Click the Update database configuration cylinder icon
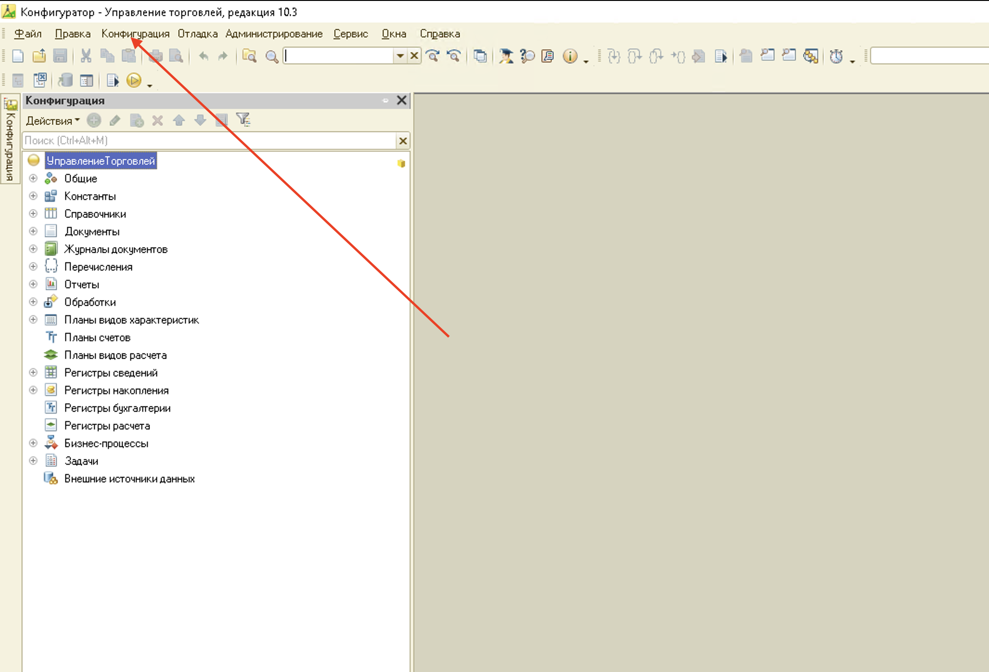Screen dimensions: 989x672 (x=65, y=80)
